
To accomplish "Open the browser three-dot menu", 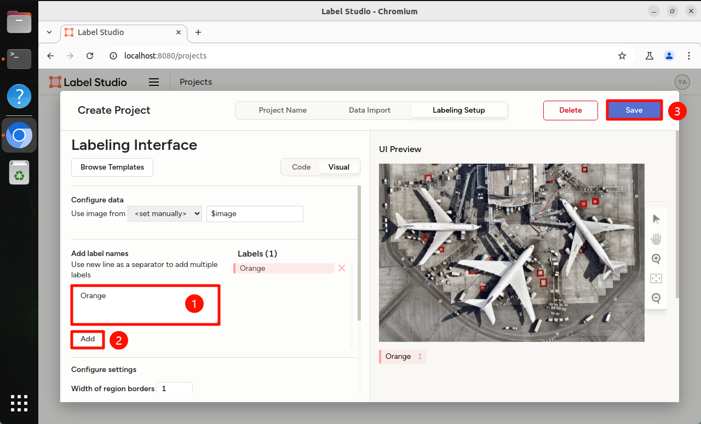I will click(x=689, y=56).
